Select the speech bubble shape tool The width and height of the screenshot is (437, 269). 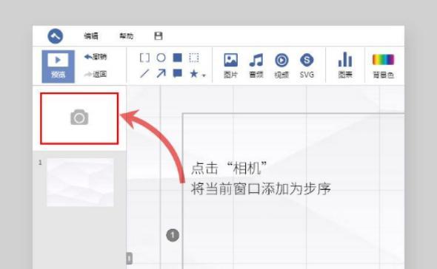click(x=178, y=73)
